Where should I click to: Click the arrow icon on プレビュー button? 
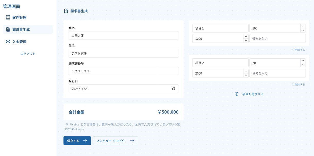tap(132, 141)
